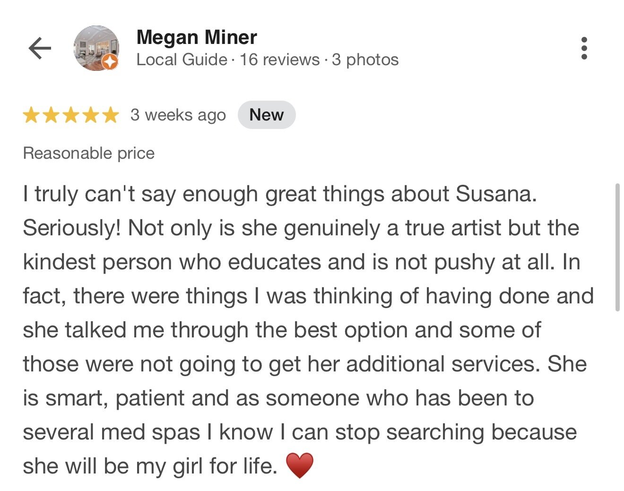
Task: Click the third rating star
Action: (71, 115)
